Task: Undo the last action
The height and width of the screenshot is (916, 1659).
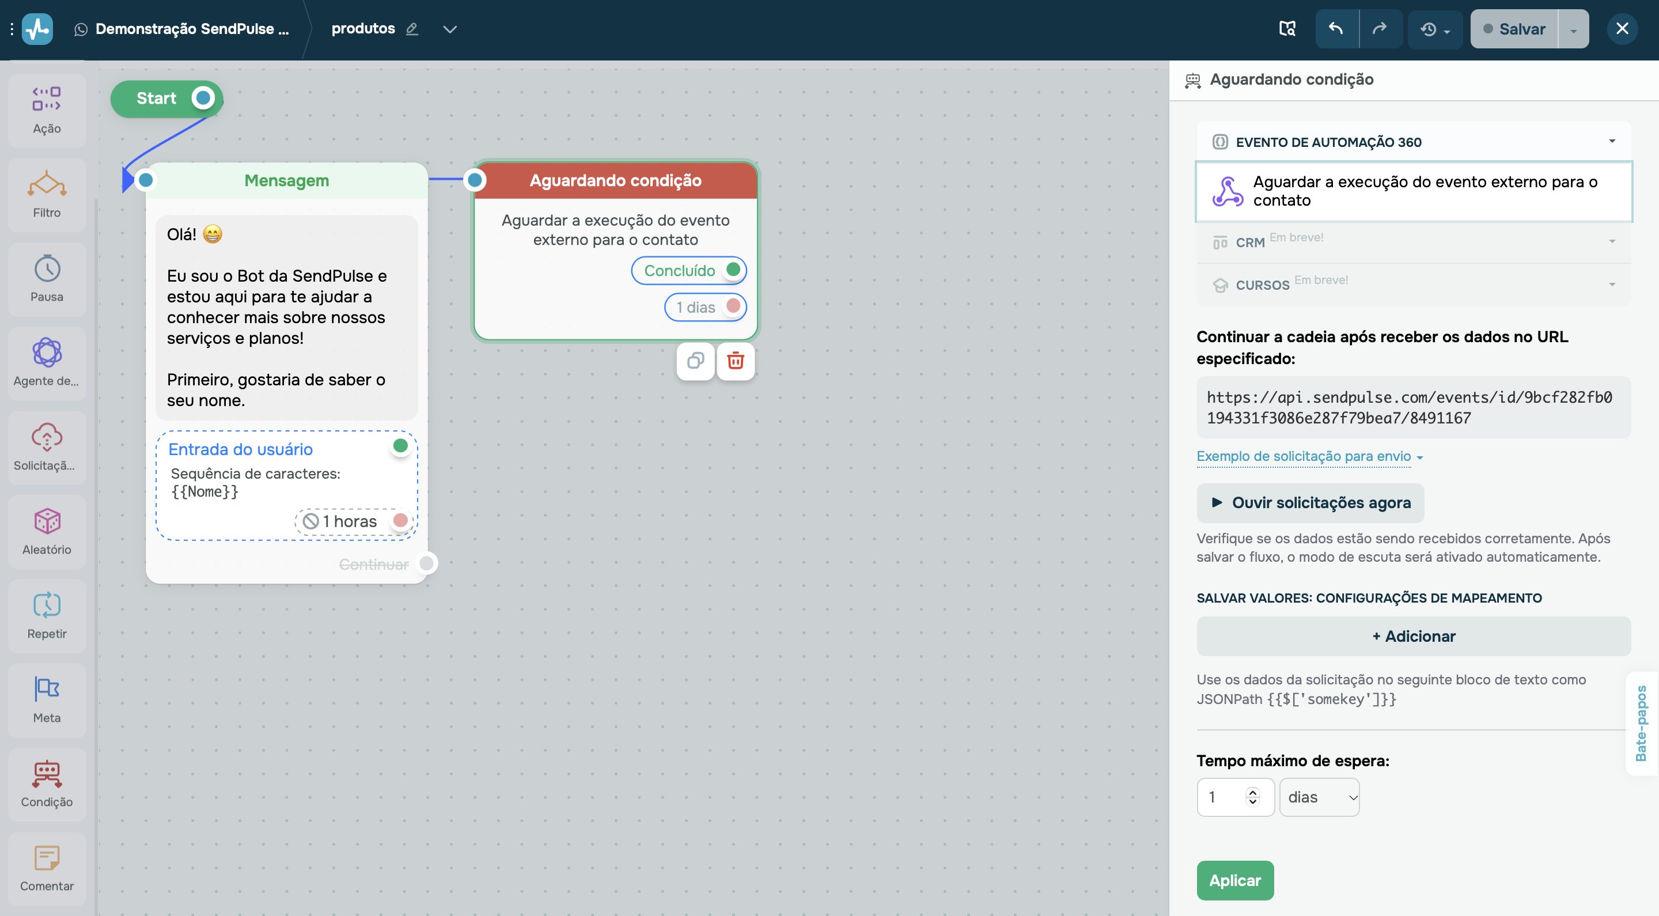Action: [1336, 29]
